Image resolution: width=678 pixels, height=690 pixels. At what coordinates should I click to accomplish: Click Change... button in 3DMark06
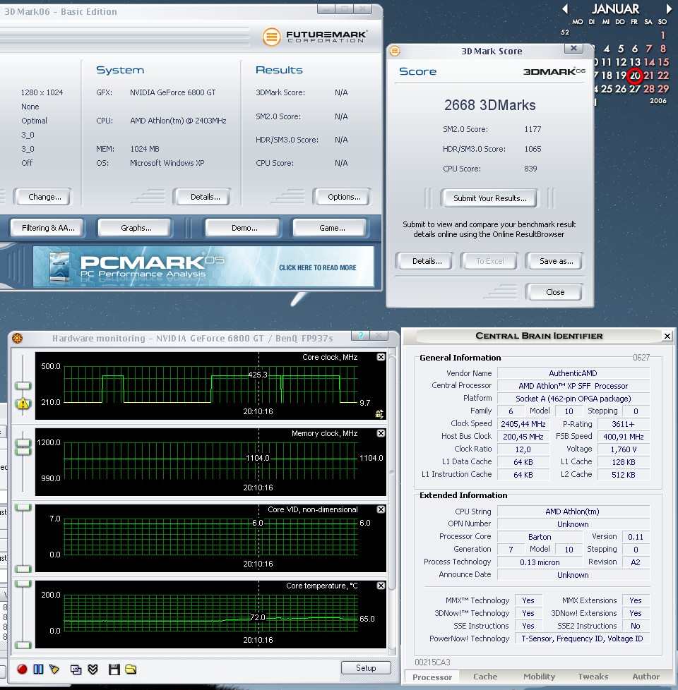coord(44,197)
